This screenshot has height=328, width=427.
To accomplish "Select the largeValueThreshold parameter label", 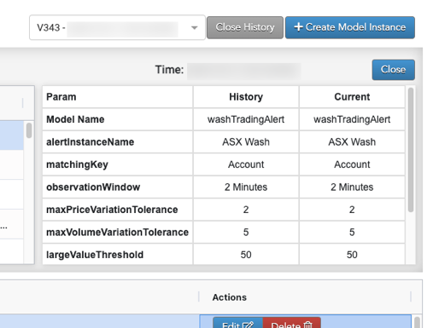I will [95, 255].
